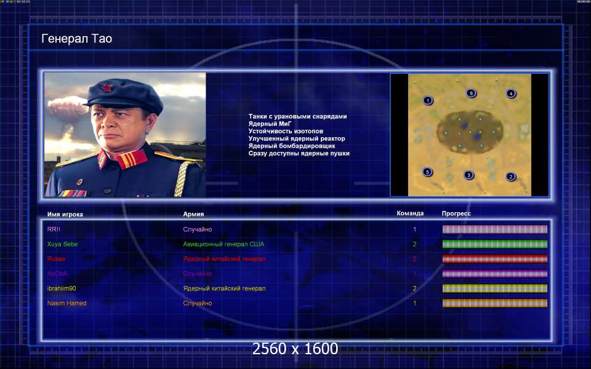Select start position marker 5 on the map
591x369 pixels.
click(x=427, y=172)
